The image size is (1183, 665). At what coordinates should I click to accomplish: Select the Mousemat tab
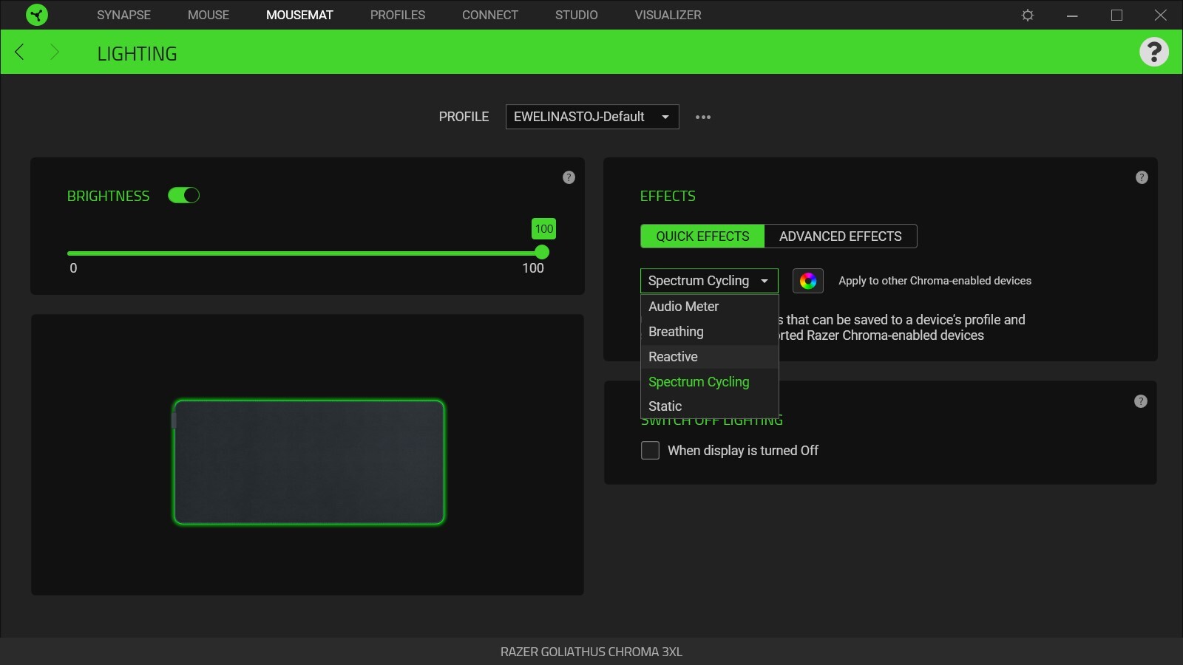tap(299, 15)
